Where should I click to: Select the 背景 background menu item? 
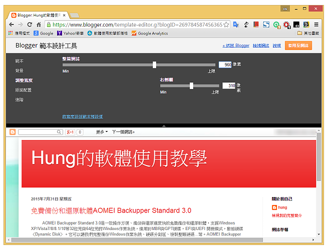(20, 70)
